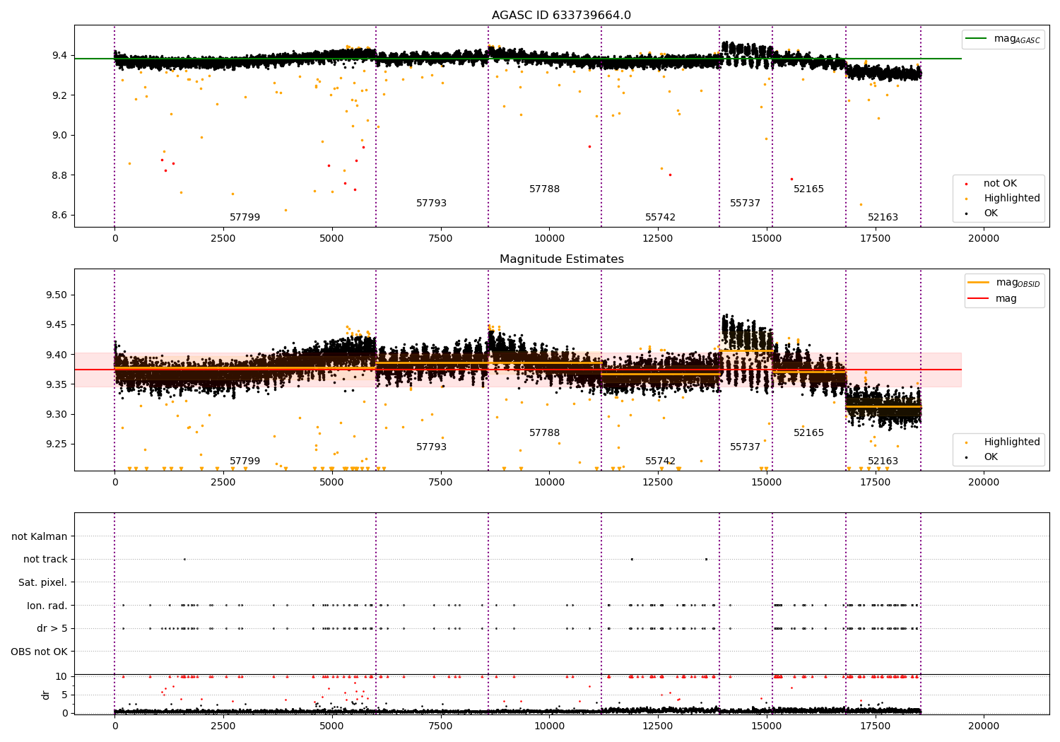Click the 'Sat. pixel.' axis label
The image size is (1060, 742).
click(x=42, y=583)
